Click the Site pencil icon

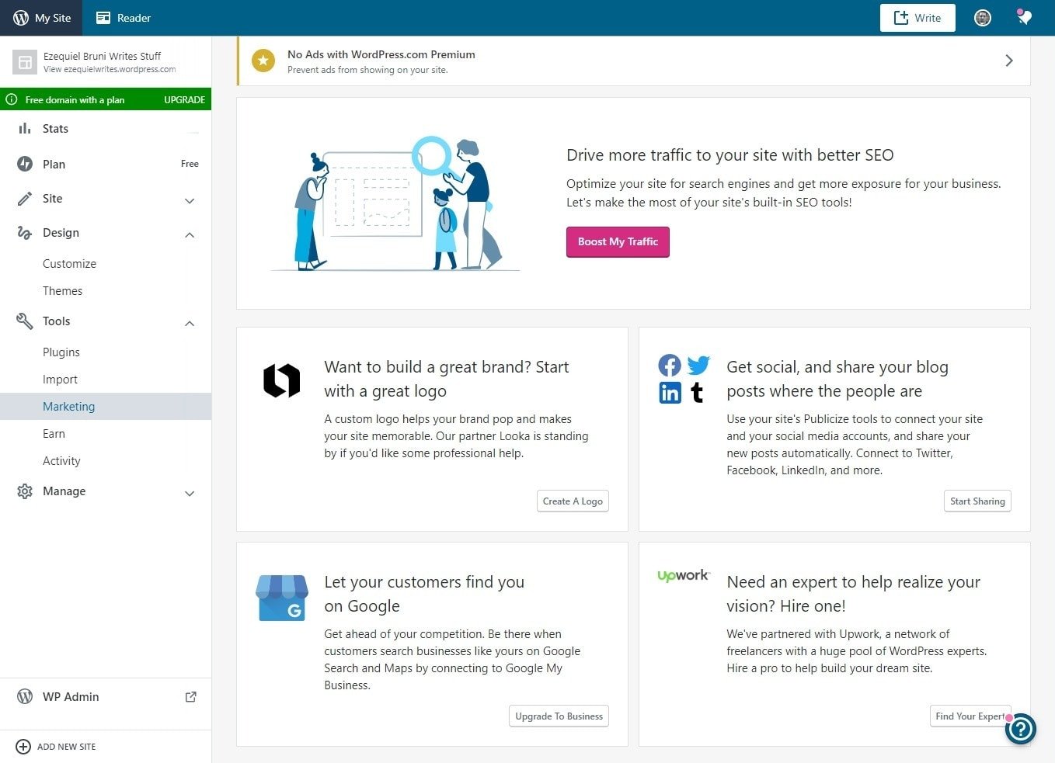pyautogui.click(x=25, y=199)
